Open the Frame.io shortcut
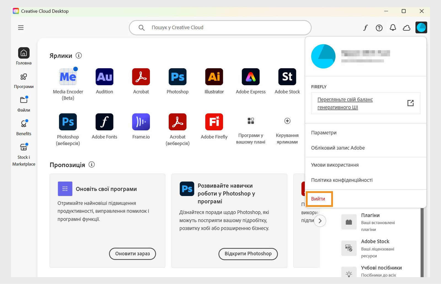The image size is (441, 284). [141, 126]
